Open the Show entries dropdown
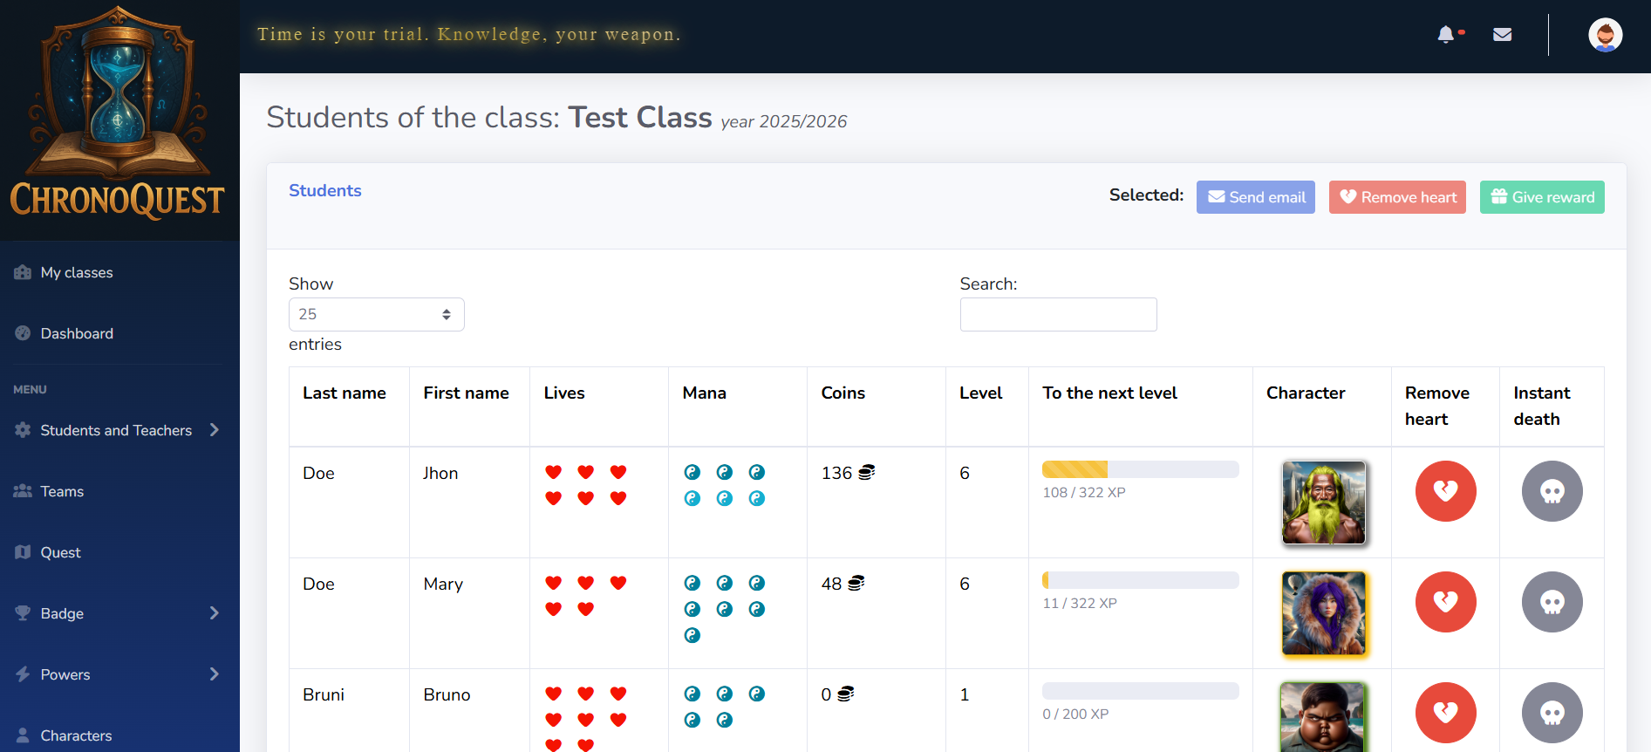1651x752 pixels. tap(376, 314)
